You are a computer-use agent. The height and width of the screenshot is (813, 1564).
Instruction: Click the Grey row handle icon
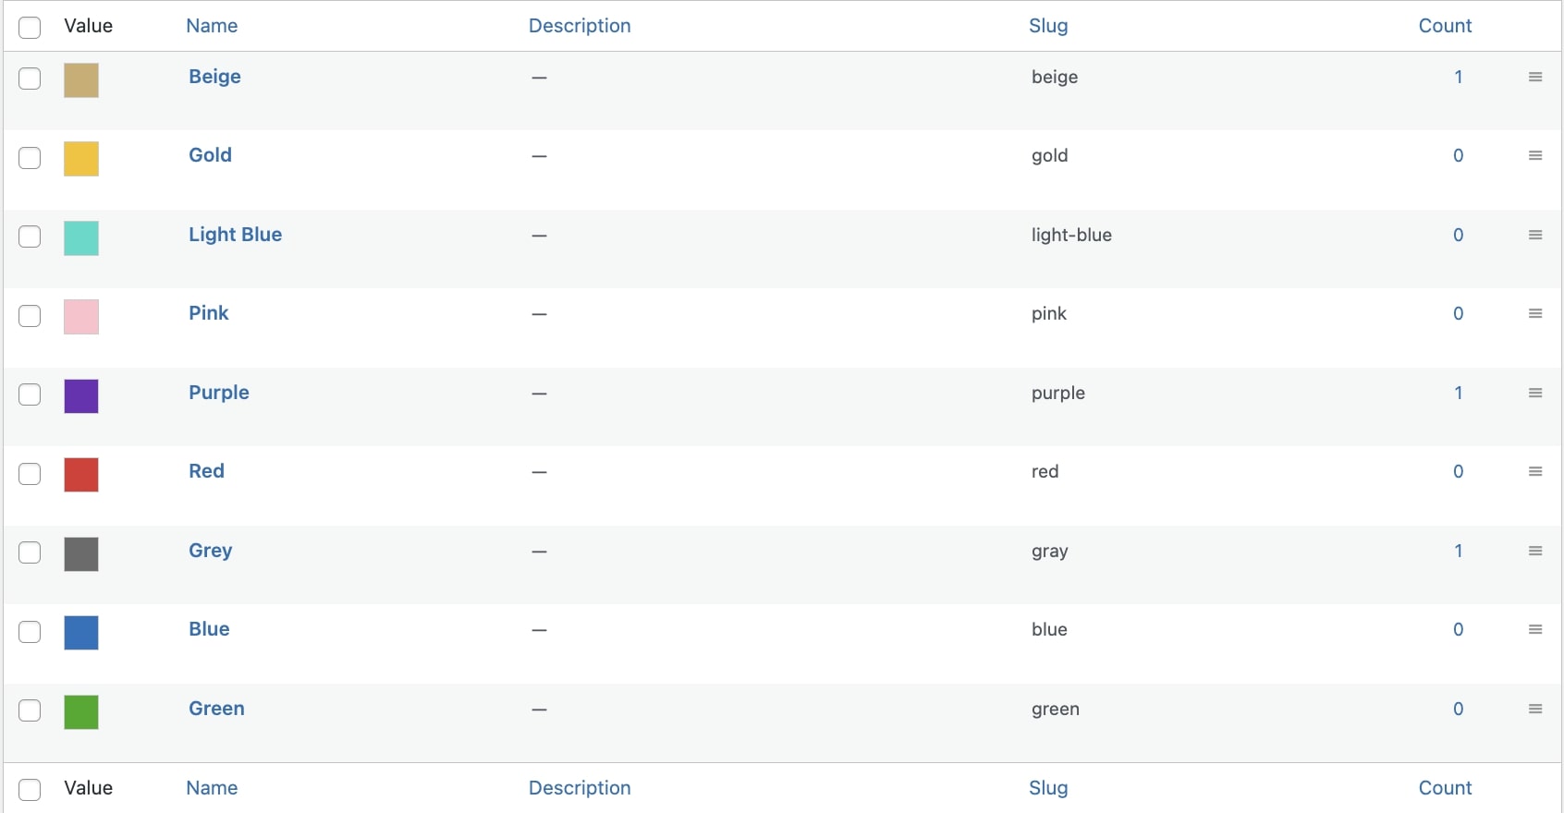point(1535,551)
